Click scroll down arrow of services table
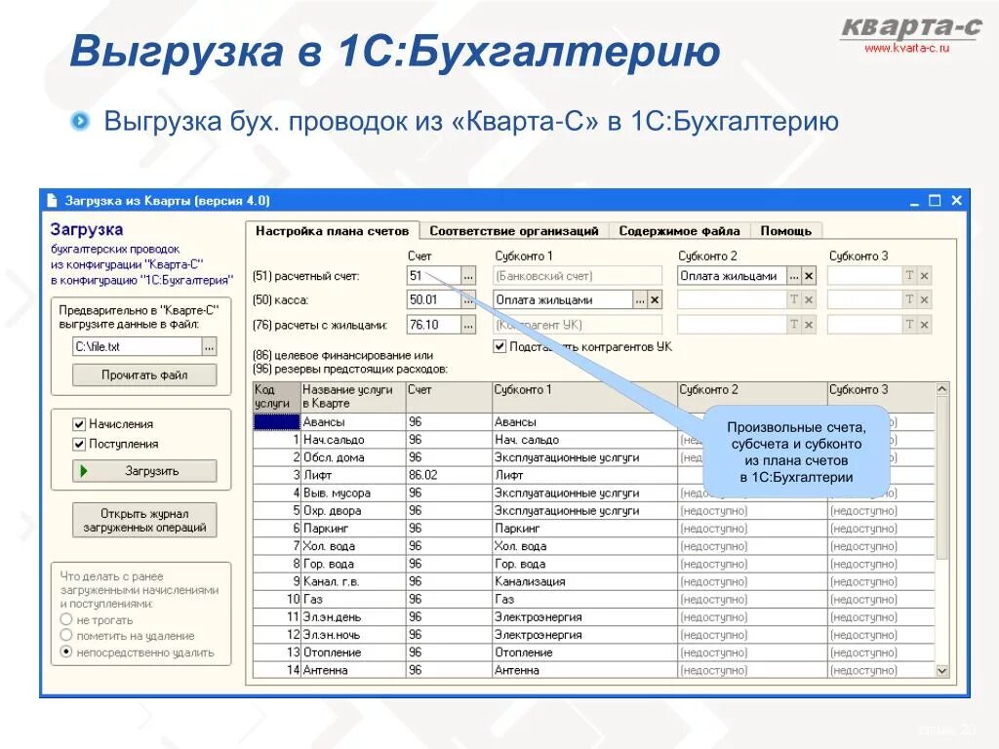Image resolution: width=999 pixels, height=749 pixels. (x=941, y=671)
